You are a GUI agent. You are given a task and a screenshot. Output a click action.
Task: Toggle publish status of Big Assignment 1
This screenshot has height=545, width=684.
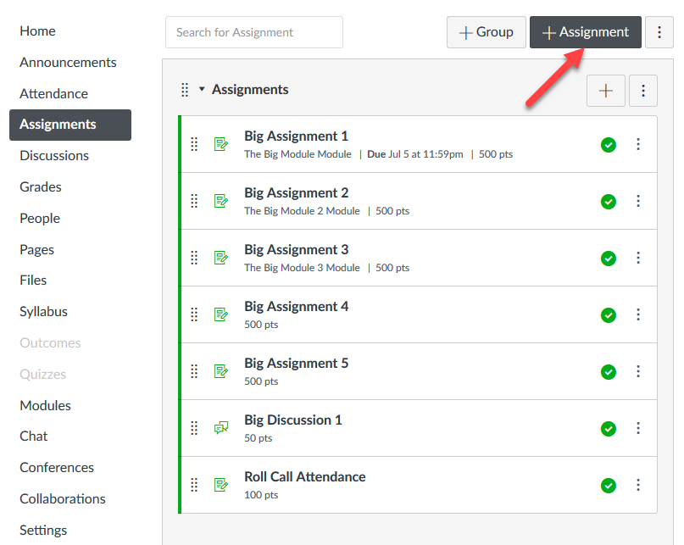coord(608,145)
